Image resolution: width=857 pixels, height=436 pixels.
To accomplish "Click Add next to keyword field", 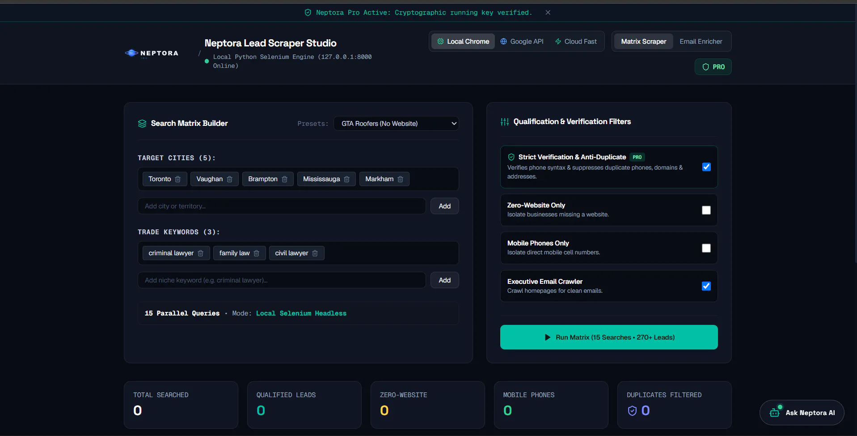I will tap(444, 280).
